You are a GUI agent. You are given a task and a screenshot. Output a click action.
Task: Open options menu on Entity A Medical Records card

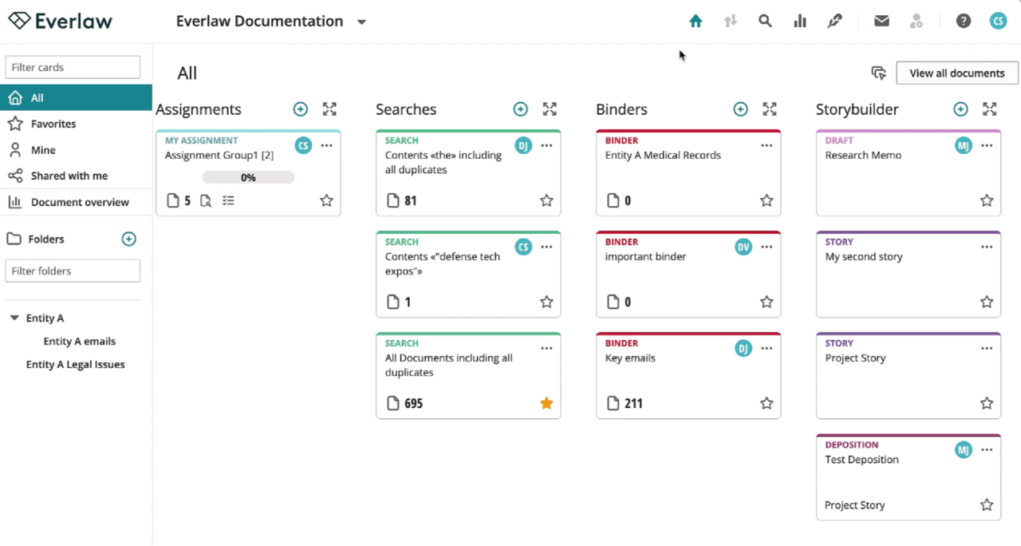[767, 145]
